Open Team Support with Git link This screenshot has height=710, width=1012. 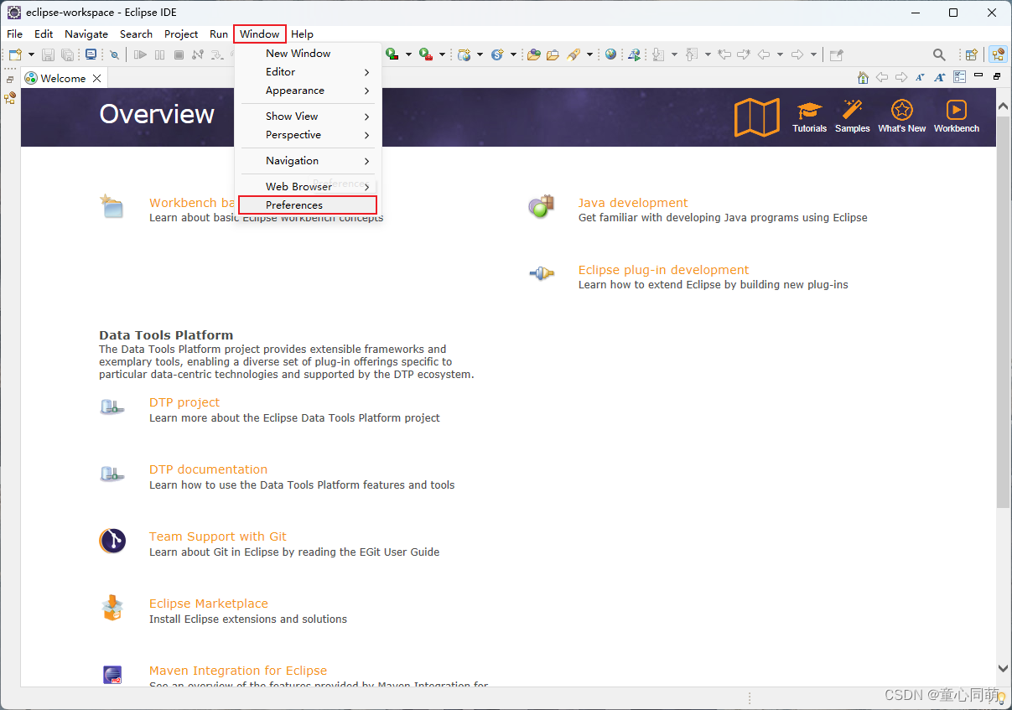(218, 536)
